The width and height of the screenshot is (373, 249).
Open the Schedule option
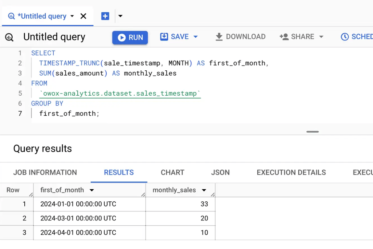click(x=356, y=37)
